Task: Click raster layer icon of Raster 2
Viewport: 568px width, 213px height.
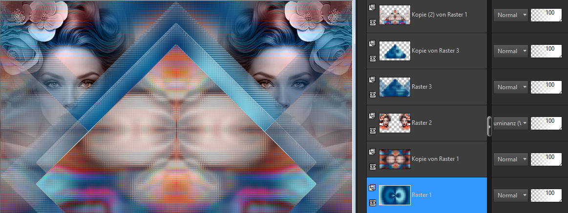Action: pos(372,116)
